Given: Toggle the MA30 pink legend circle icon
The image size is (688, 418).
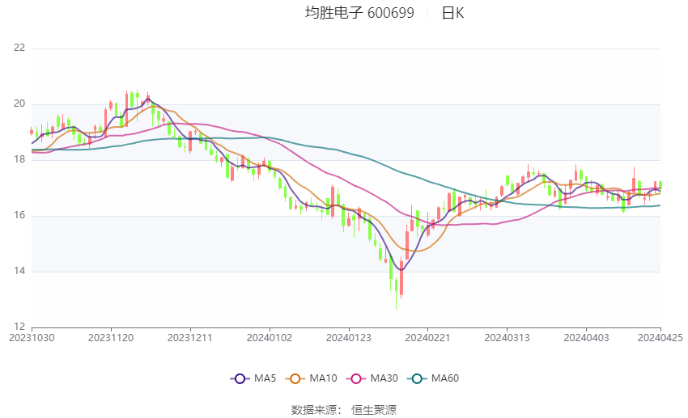Looking at the screenshot, I should (x=356, y=378).
